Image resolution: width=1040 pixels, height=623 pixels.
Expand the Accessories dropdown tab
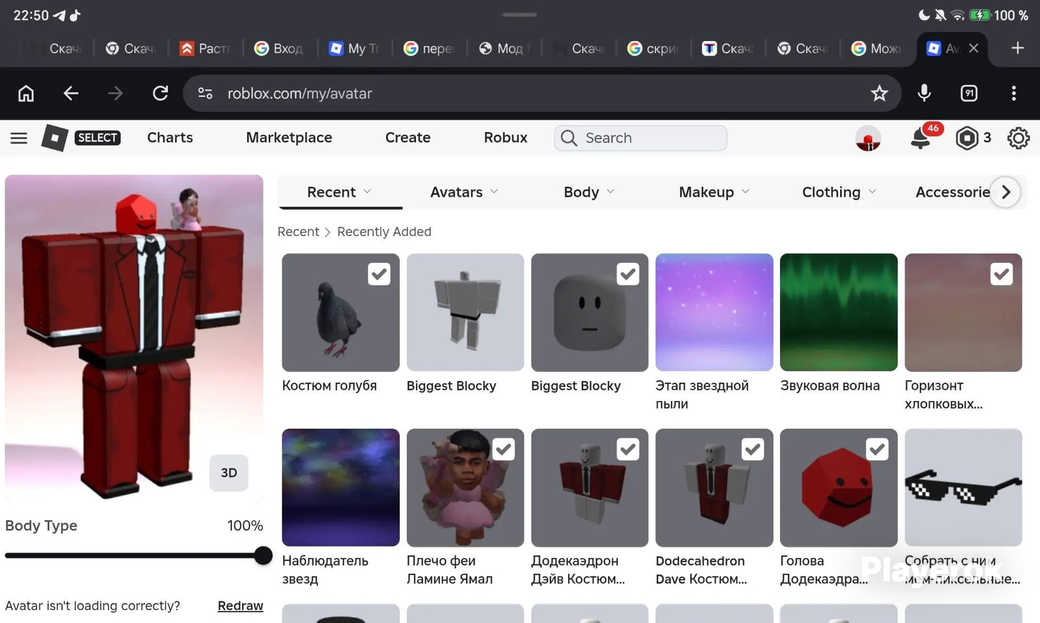[951, 192]
